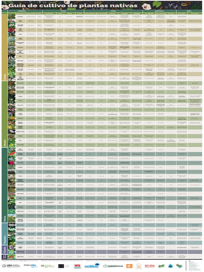
Task: Select the Ombú name cell
Action: (20, 56)
